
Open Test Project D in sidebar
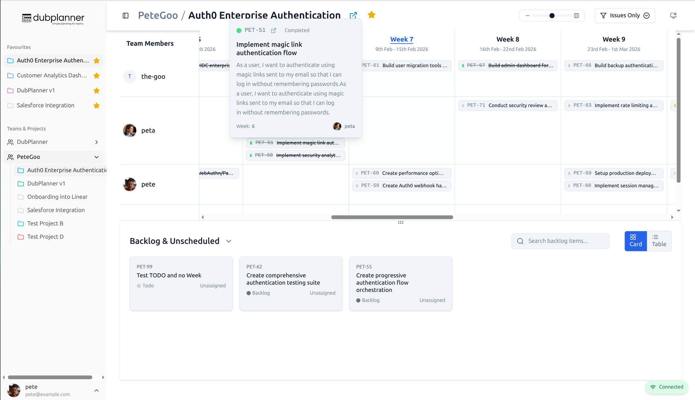[x=45, y=237]
